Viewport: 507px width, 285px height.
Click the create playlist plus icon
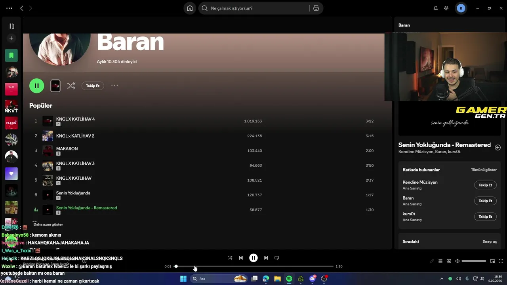click(11, 38)
